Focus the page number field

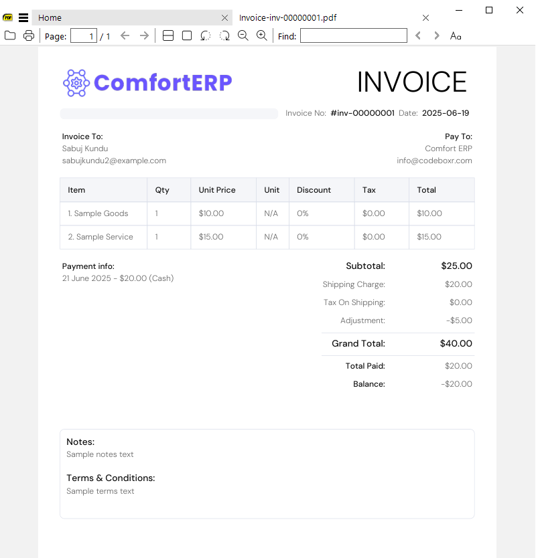coord(84,35)
